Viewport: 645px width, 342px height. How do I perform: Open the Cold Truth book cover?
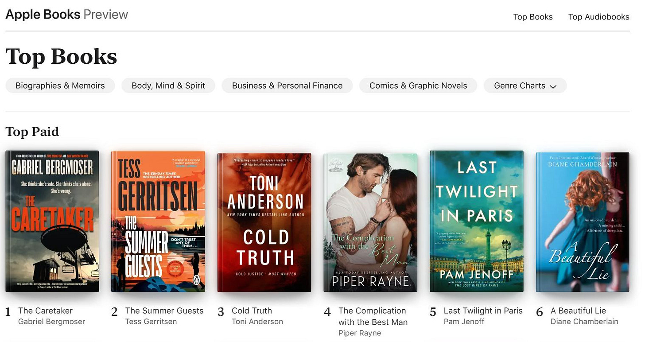pos(264,222)
